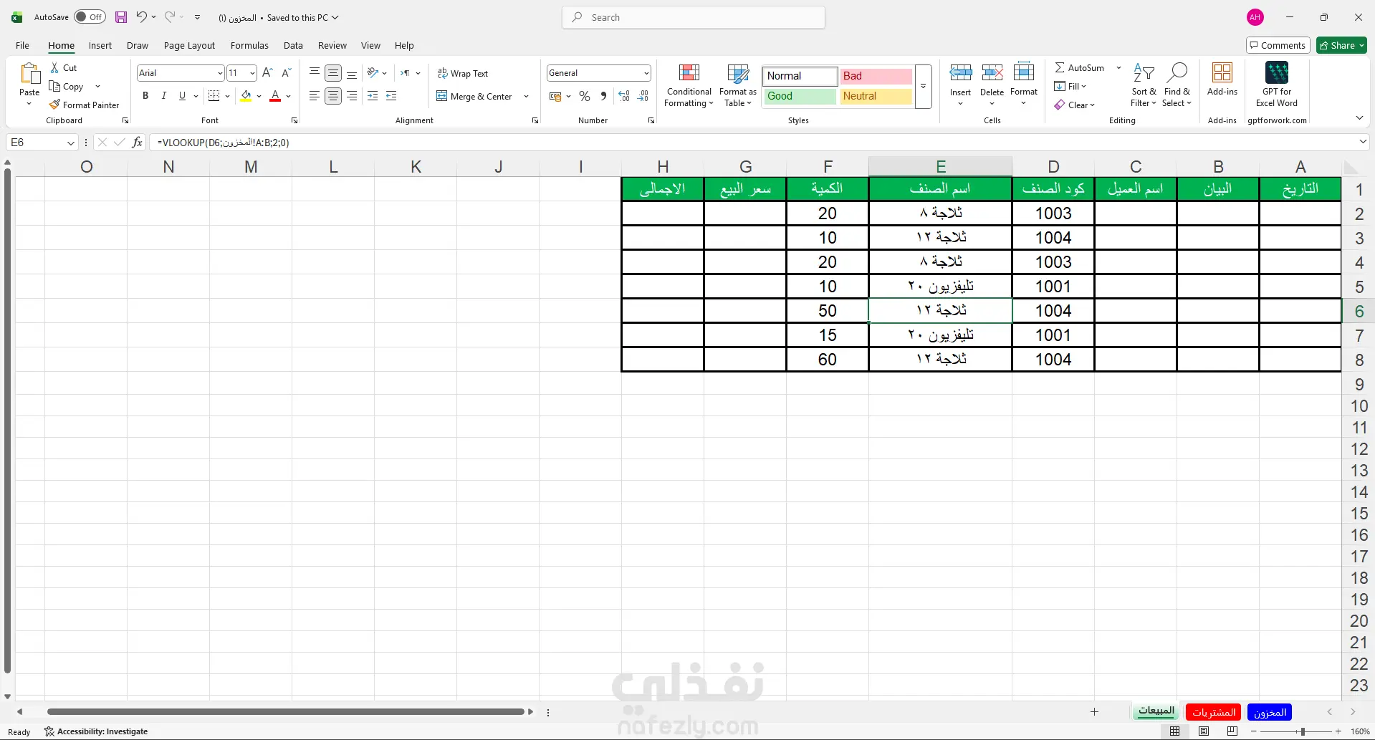
Task: Click the Comments button
Action: point(1278,45)
